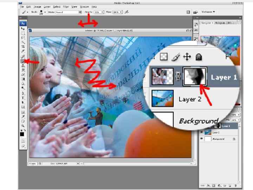Open the tool preset picker arrow
The height and width of the screenshot is (190, 253).
[28, 12]
